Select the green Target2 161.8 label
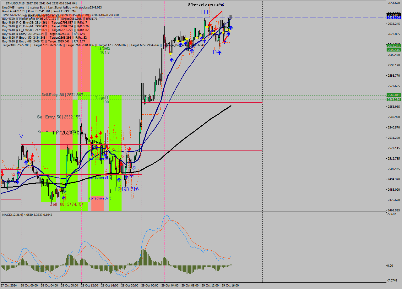The height and width of the screenshot is (289, 402). pos(104,50)
